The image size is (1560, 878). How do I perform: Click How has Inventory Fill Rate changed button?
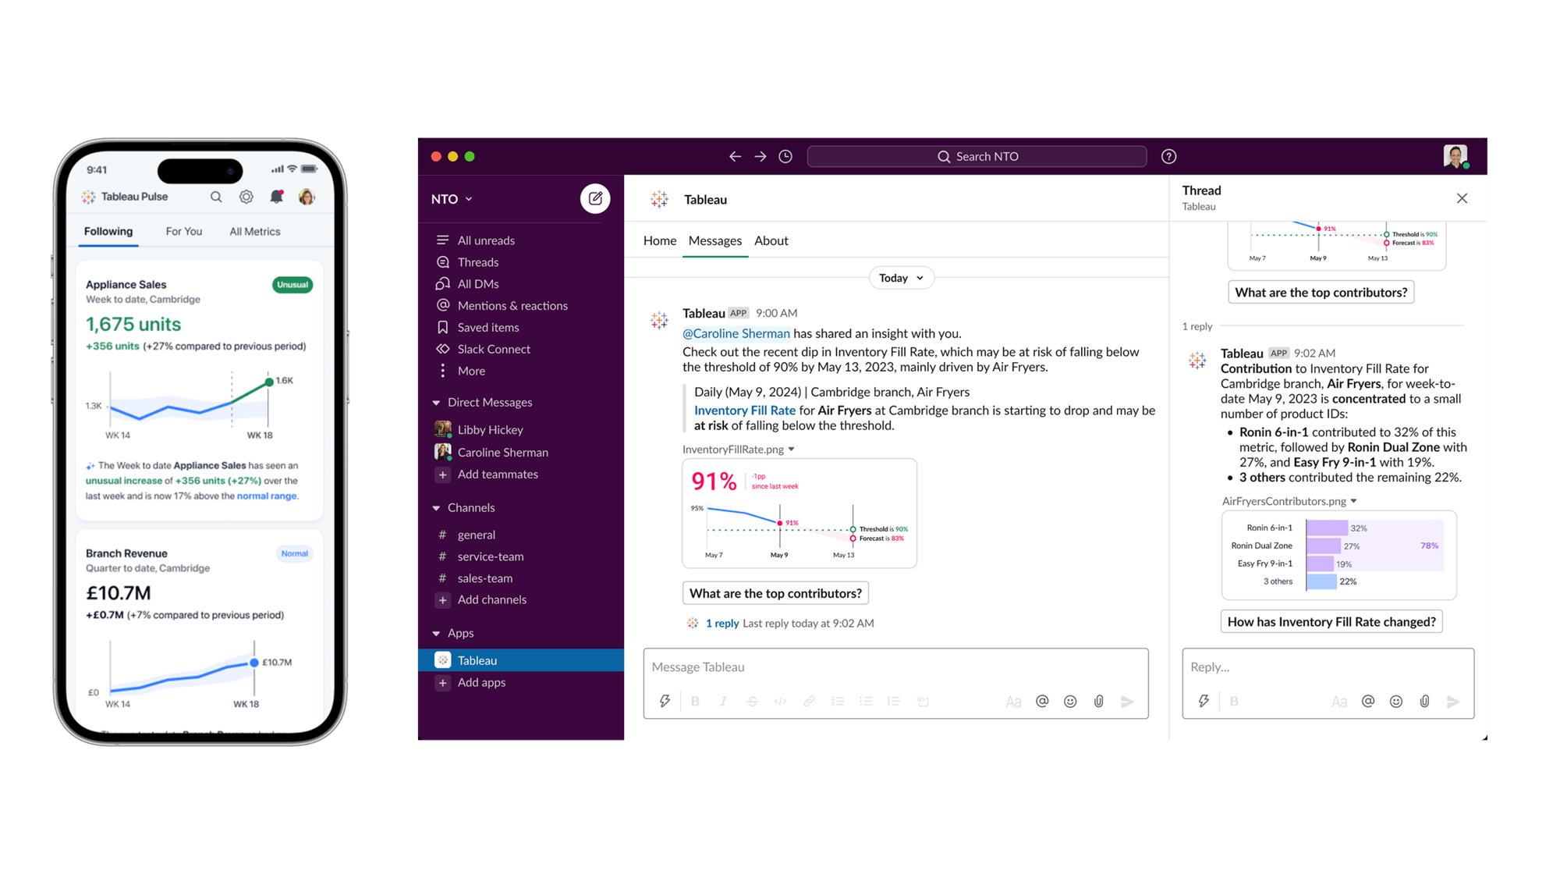(x=1331, y=622)
